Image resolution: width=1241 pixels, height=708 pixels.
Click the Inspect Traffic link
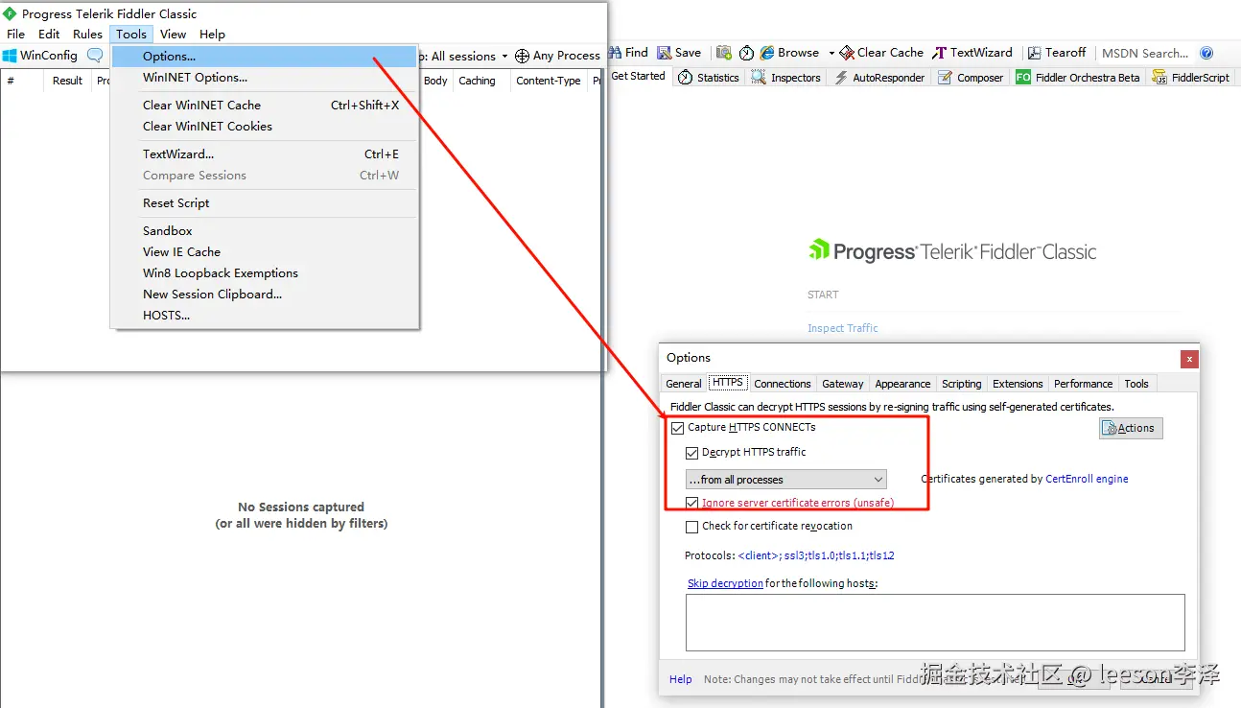pos(842,328)
